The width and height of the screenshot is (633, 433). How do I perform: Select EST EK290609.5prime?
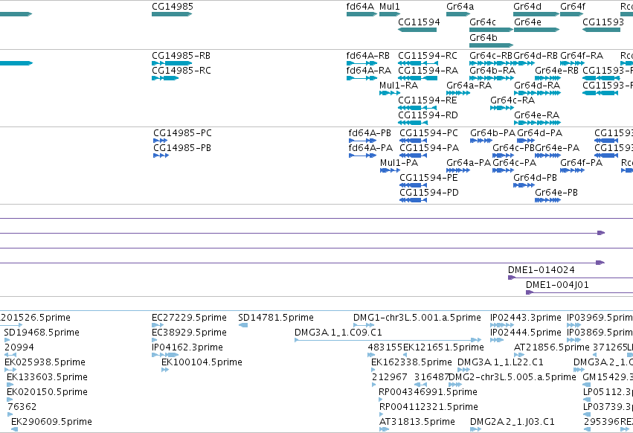click(x=15, y=429)
